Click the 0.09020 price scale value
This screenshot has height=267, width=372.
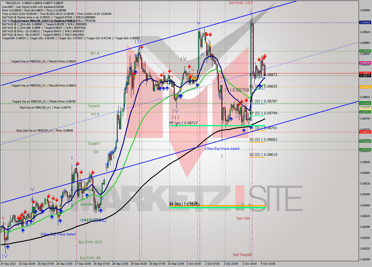pos(365,32)
